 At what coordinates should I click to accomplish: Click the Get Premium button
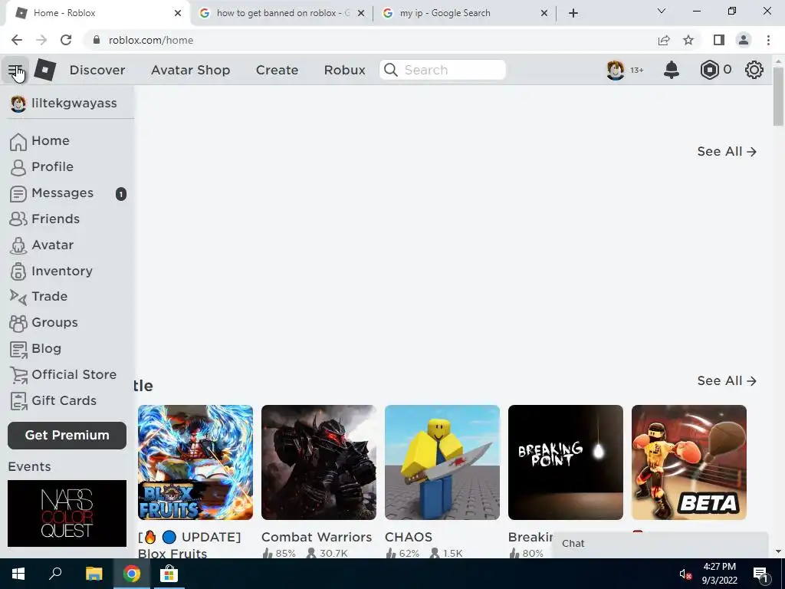pyautogui.click(x=67, y=436)
